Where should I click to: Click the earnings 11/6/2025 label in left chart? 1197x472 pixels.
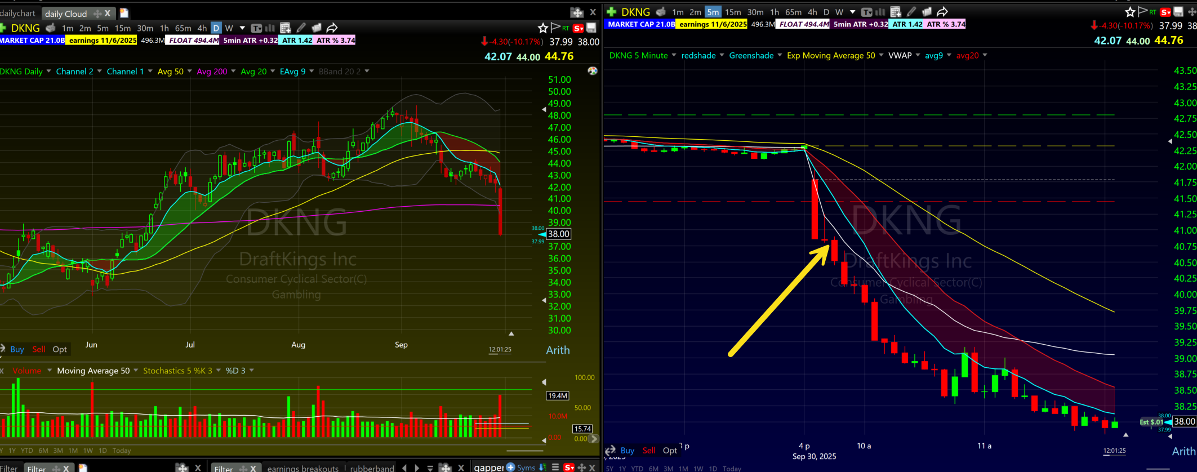coord(102,40)
